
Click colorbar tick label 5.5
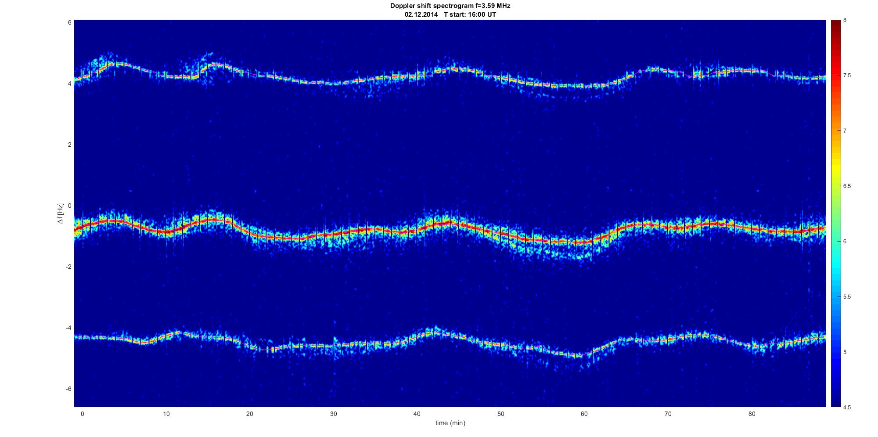847,297
